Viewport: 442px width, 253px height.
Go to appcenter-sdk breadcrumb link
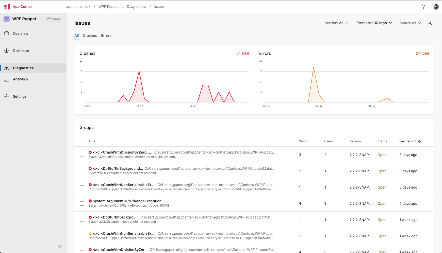[78, 7]
